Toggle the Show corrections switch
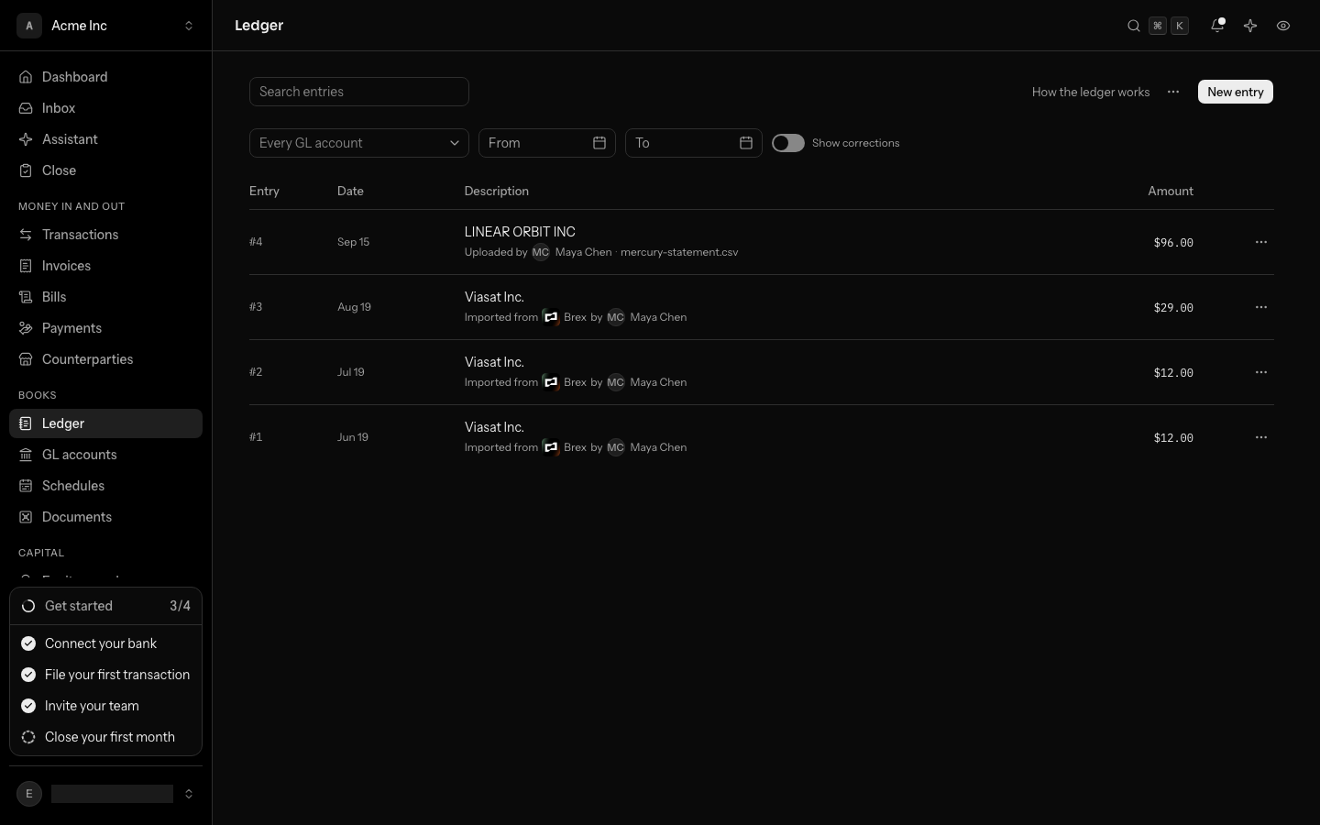This screenshot has width=1320, height=825. pos(788,143)
